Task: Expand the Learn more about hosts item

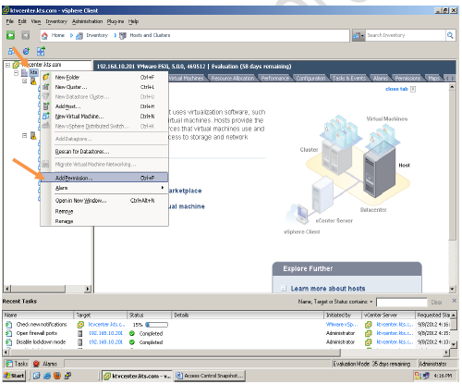Action: 284,289
